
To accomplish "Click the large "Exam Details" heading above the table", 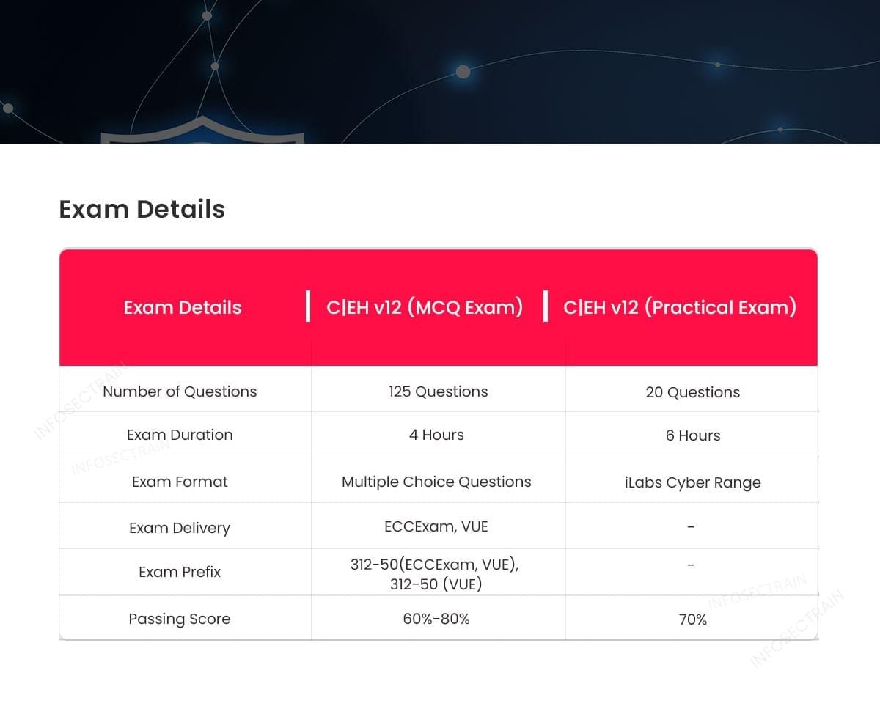I will click(x=142, y=209).
